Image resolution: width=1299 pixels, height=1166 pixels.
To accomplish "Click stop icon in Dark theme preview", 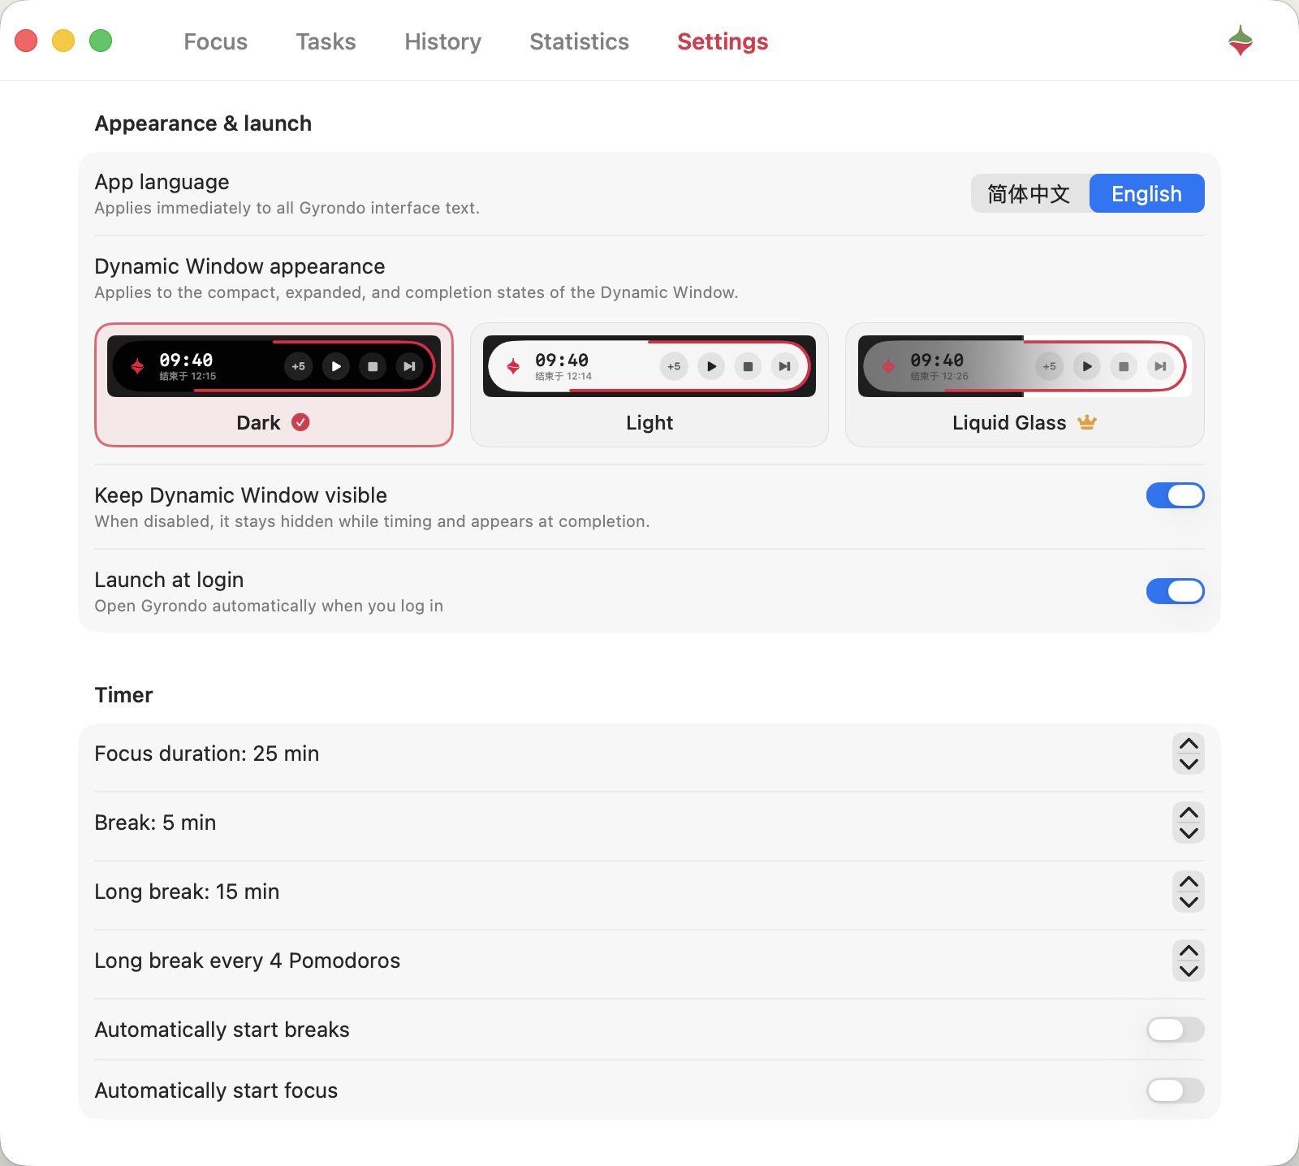I will pyautogui.click(x=373, y=366).
